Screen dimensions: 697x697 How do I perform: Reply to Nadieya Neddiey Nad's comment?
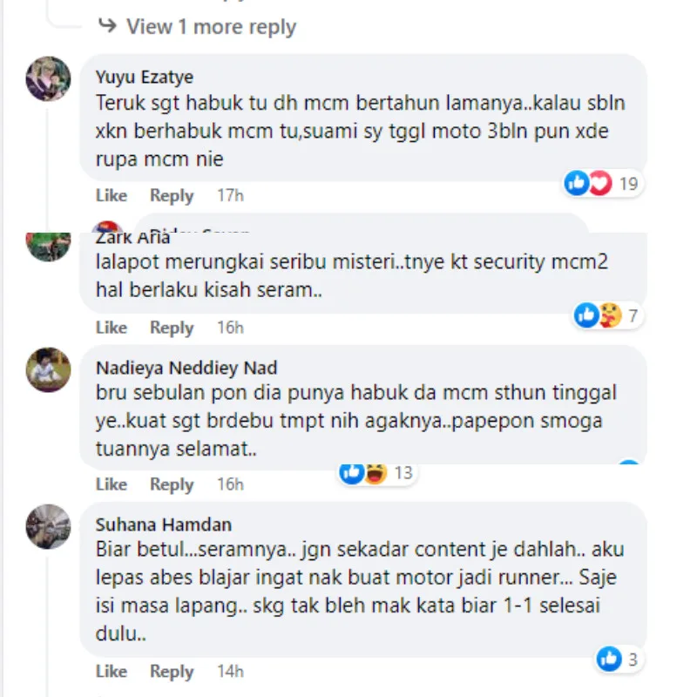click(172, 484)
